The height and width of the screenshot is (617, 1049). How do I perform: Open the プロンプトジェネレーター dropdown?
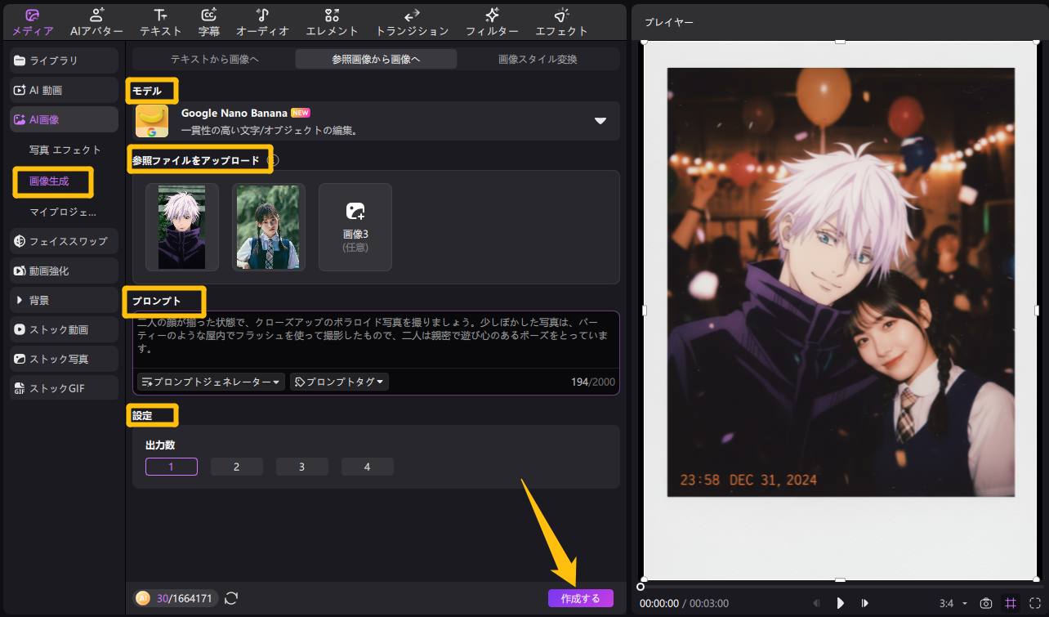coord(212,382)
